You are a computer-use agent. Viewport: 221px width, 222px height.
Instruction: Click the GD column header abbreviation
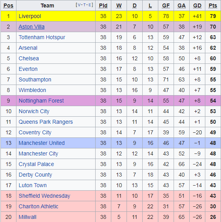tap(197, 5)
